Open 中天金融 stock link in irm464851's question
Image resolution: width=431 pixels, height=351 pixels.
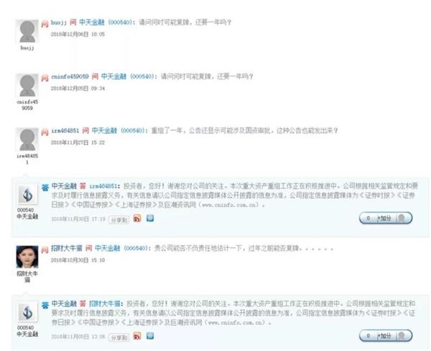pos(104,130)
